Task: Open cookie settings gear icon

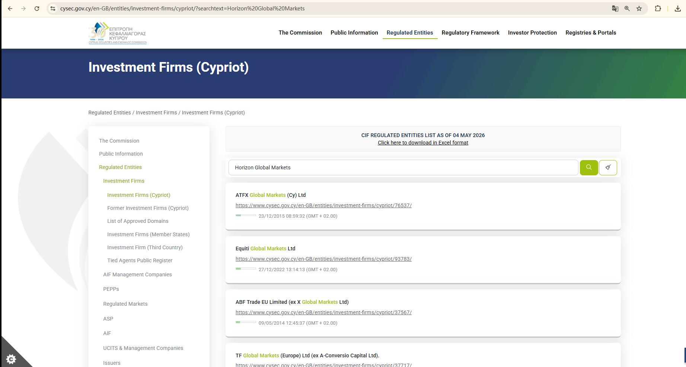Action: [11, 359]
